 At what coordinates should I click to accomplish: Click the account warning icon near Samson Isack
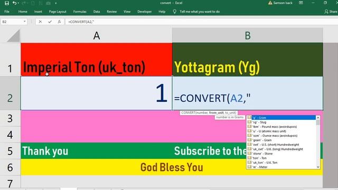(270, 3)
